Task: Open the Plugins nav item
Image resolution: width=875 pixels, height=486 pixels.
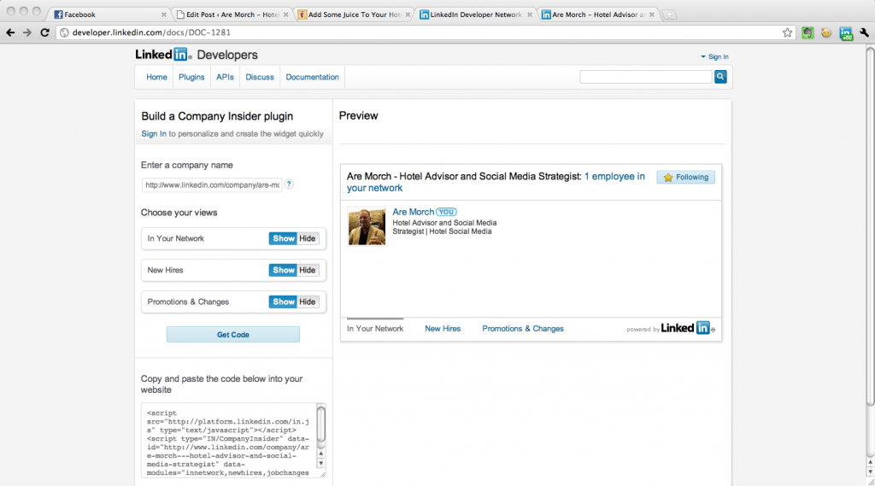Action: click(191, 77)
